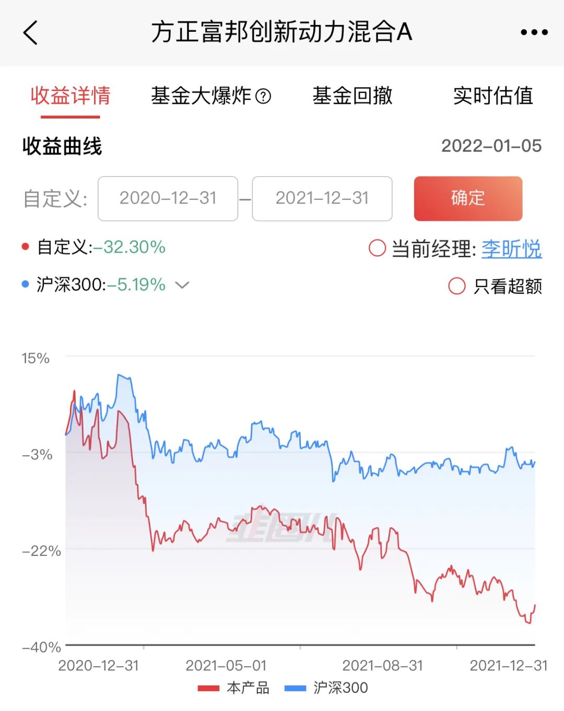Tap the question mark help icon beside 基金大爆炸
Image resolution: width=564 pixels, height=711 pixels.
[x=264, y=96]
